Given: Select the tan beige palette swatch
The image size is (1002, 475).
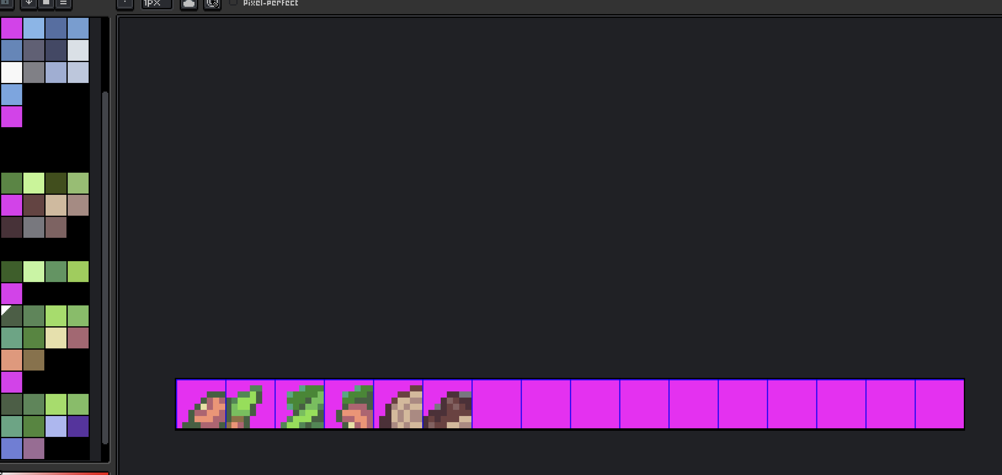Looking at the screenshot, I should (56, 205).
